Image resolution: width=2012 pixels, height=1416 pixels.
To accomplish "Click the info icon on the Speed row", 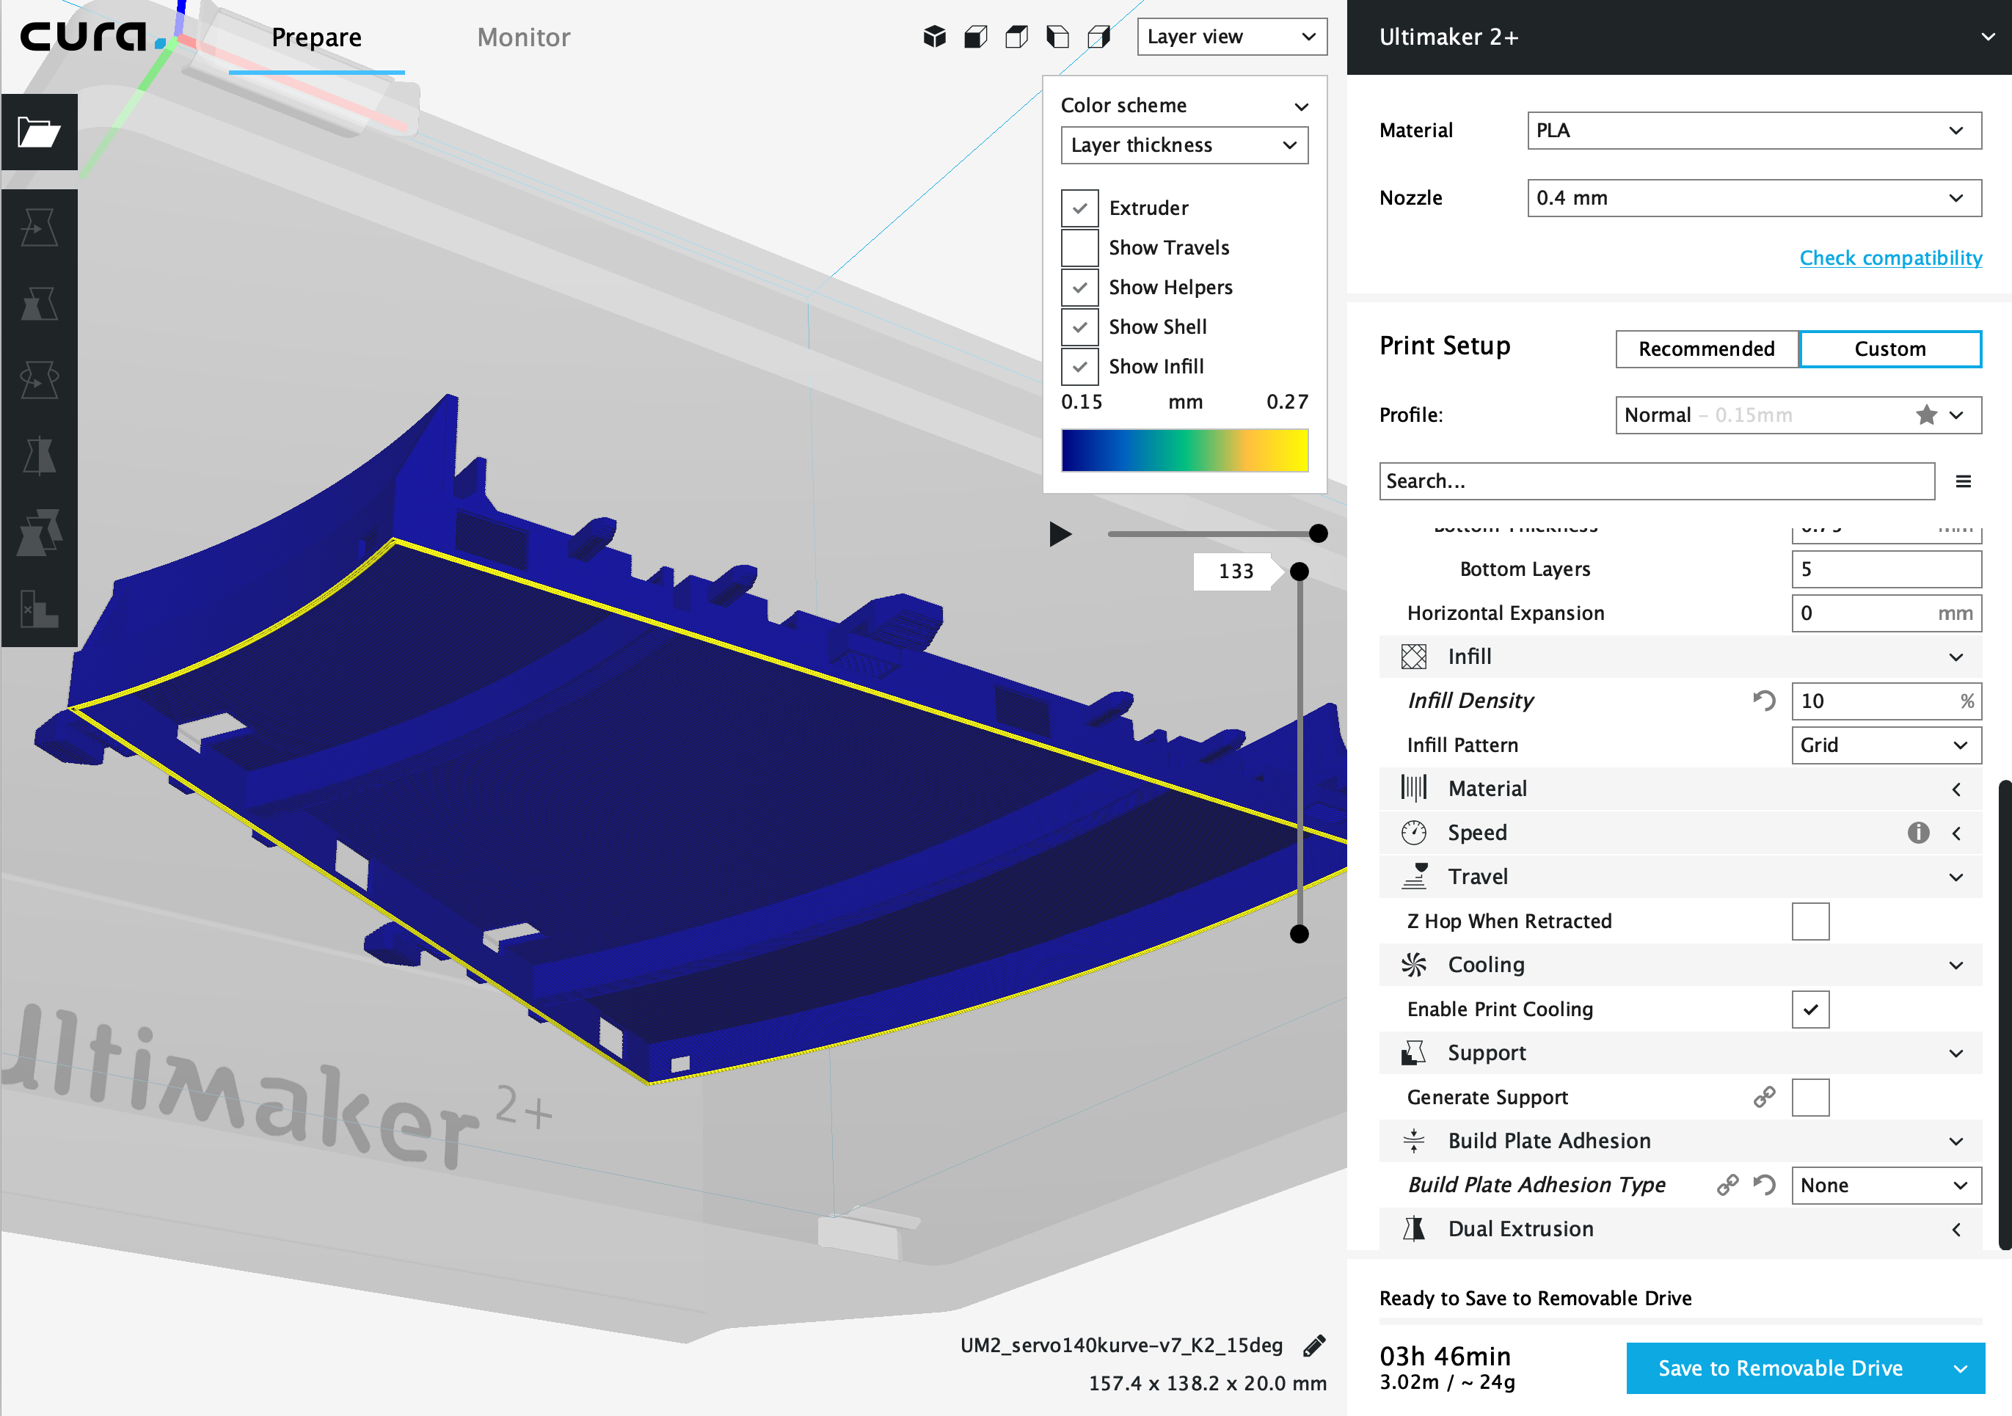I will pos(1918,833).
